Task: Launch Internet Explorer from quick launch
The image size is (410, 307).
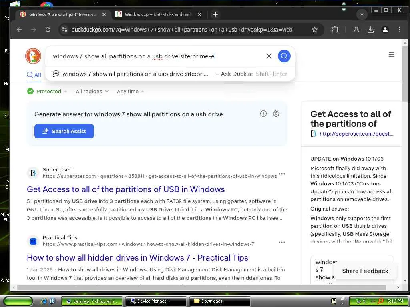Action: pyautogui.click(x=44, y=301)
